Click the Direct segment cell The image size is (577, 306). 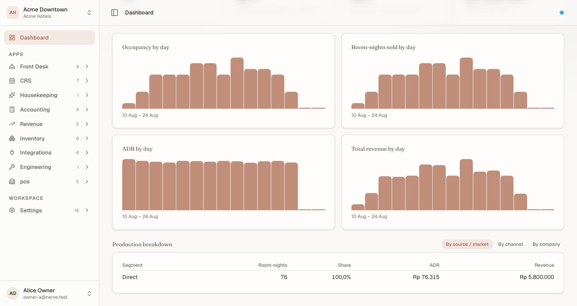click(130, 277)
